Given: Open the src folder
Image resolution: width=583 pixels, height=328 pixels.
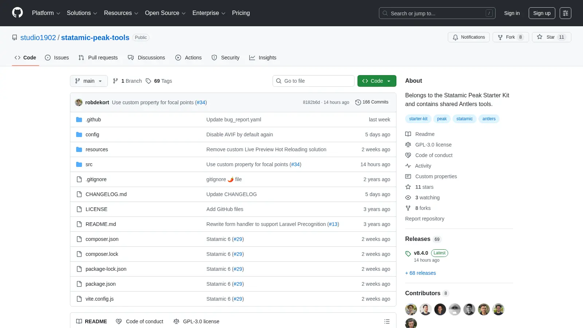Looking at the screenshot, I should 89,164.
